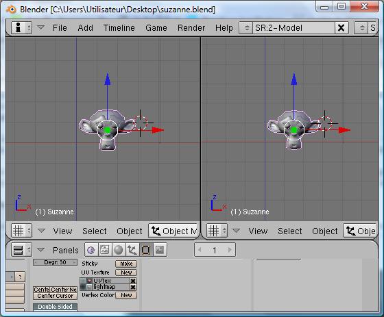
Task: Click New next to Vertex Color
Action: (x=126, y=295)
